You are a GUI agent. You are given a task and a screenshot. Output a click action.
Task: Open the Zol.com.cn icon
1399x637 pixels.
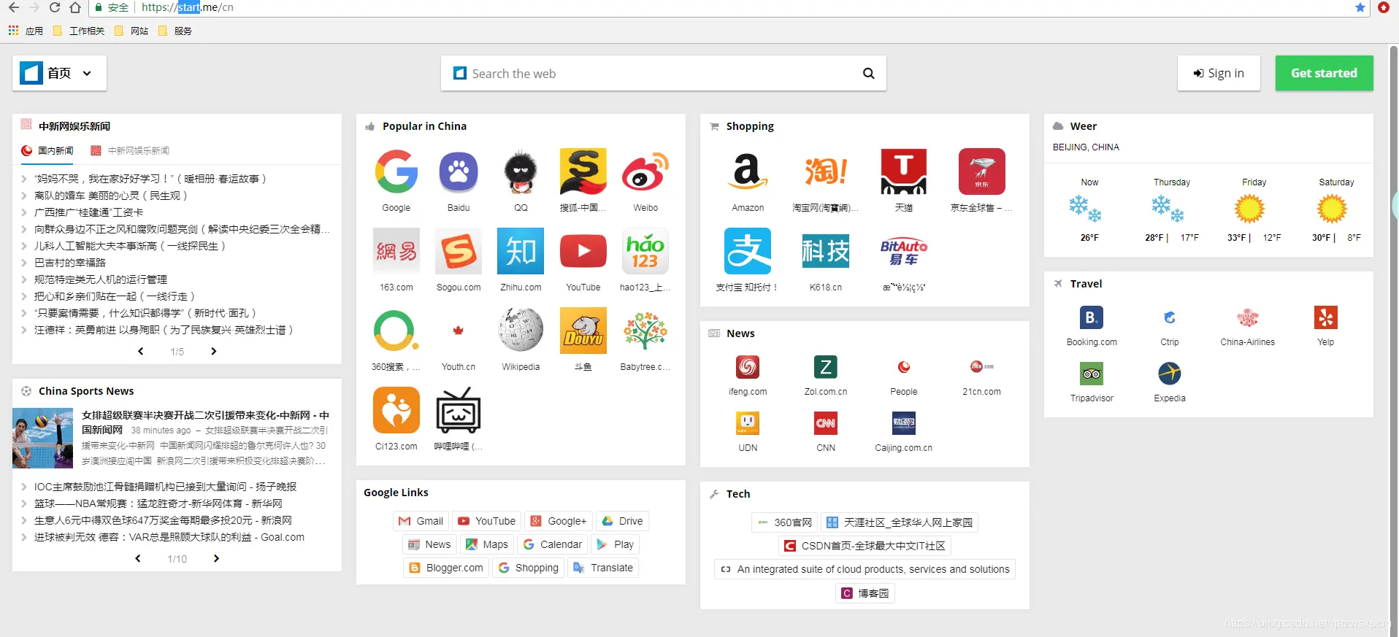pos(826,367)
